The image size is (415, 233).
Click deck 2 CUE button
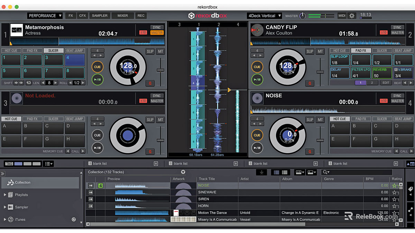click(x=257, y=67)
